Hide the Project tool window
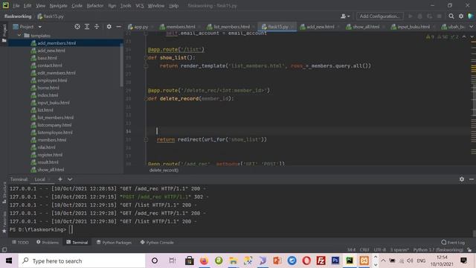 (119, 27)
